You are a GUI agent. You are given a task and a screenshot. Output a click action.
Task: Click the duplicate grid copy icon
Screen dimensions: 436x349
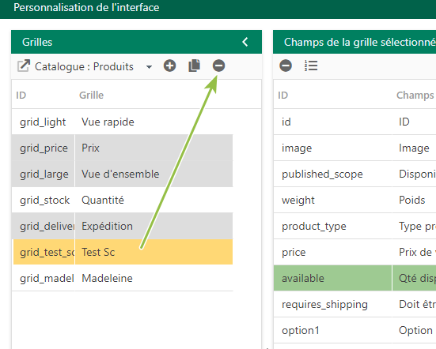click(195, 66)
